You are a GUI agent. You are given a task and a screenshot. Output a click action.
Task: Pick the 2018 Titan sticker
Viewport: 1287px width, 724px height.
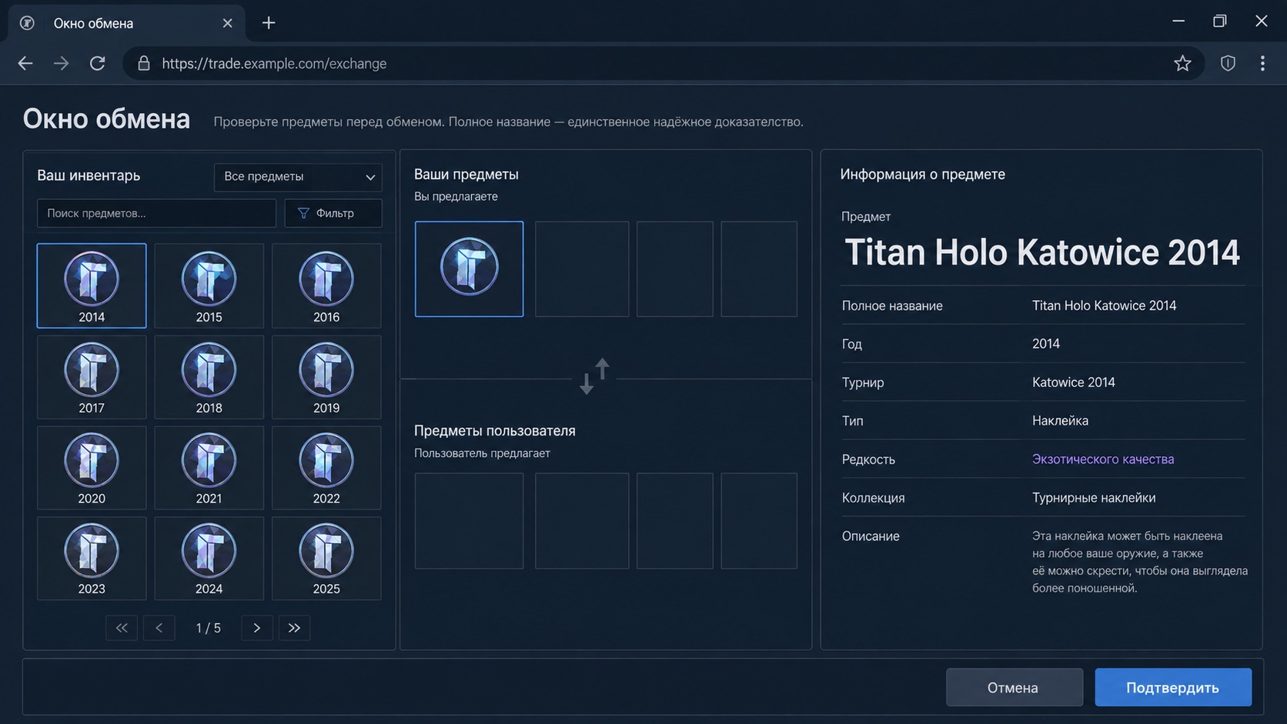(x=209, y=377)
